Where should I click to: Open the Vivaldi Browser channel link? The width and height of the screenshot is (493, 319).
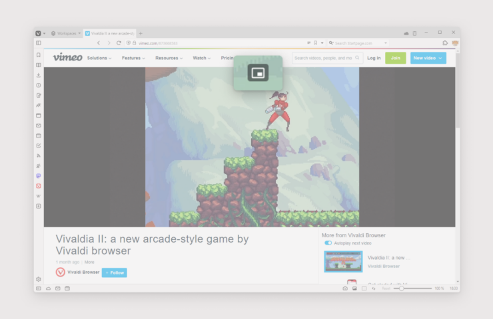point(83,272)
